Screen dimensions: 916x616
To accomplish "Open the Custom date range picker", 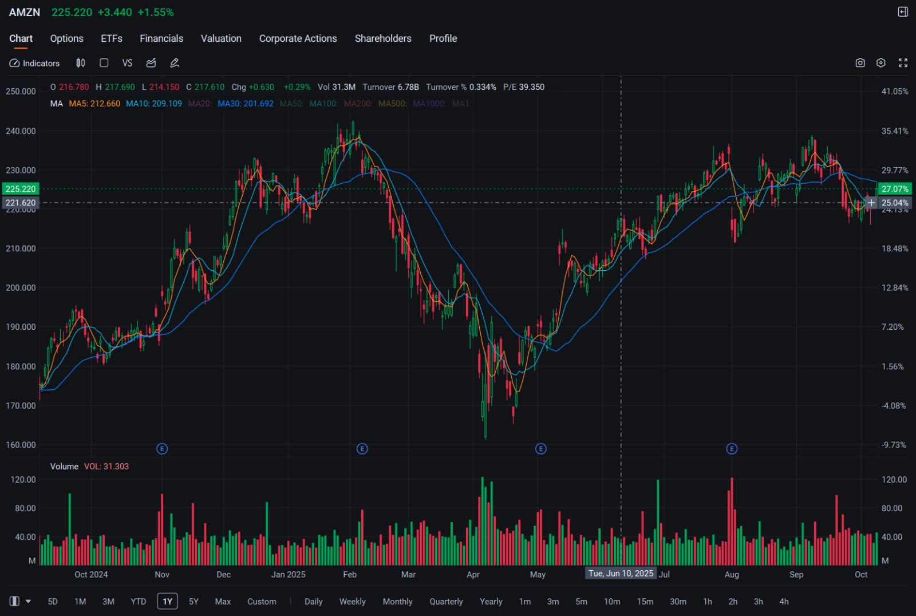I will (x=262, y=602).
